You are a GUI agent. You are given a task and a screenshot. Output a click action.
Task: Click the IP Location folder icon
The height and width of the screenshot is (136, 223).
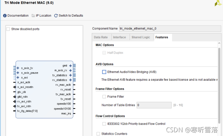coord(33,16)
